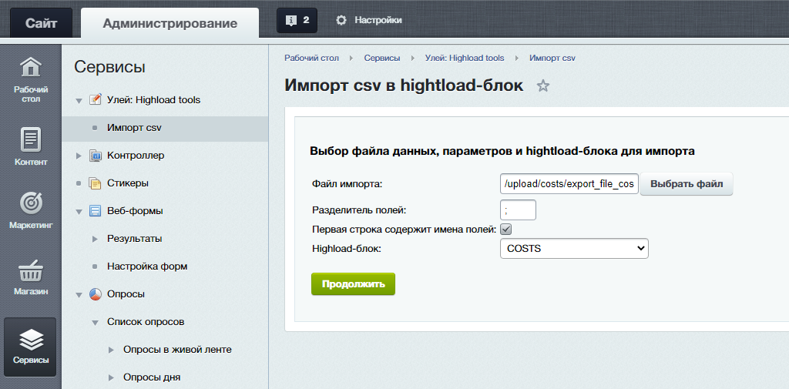Viewport: 789px width, 389px height.
Task: Collapse the Список опросов tree node
Action: 95,323
